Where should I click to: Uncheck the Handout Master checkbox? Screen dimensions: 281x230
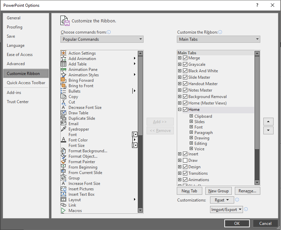tap(185, 84)
